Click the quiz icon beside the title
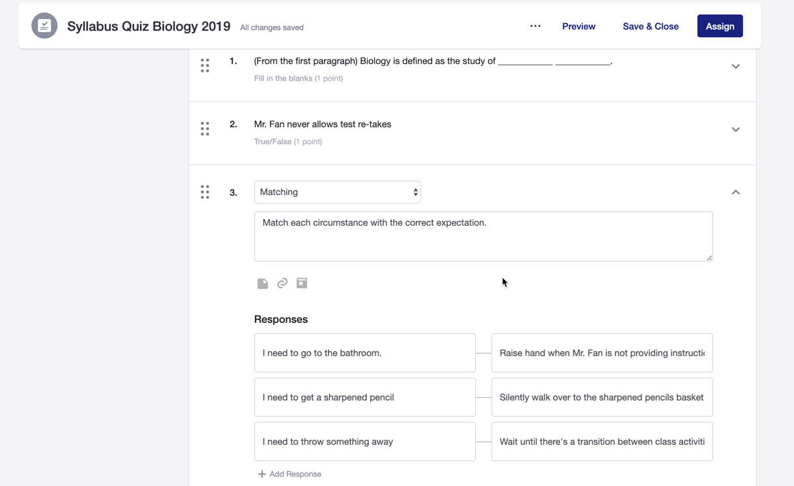Screen dimensions: 794x486 [x=44, y=26]
